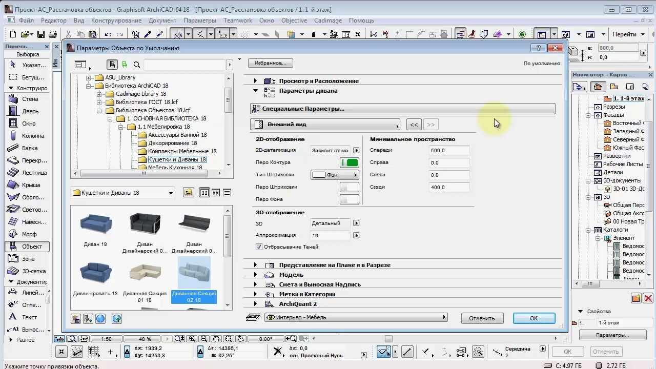The height and width of the screenshot is (369, 656).
Task: Select the Stair tool (Лестница)
Action: [x=27, y=173]
